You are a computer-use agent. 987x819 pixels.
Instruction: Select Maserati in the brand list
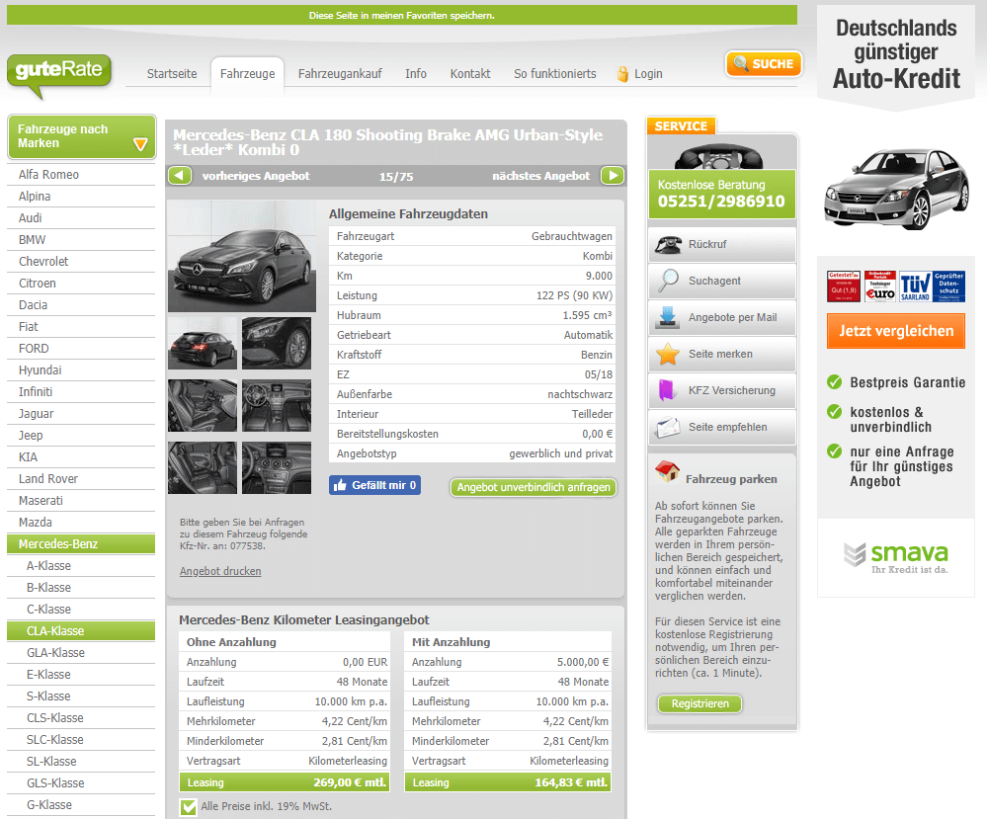pos(81,501)
